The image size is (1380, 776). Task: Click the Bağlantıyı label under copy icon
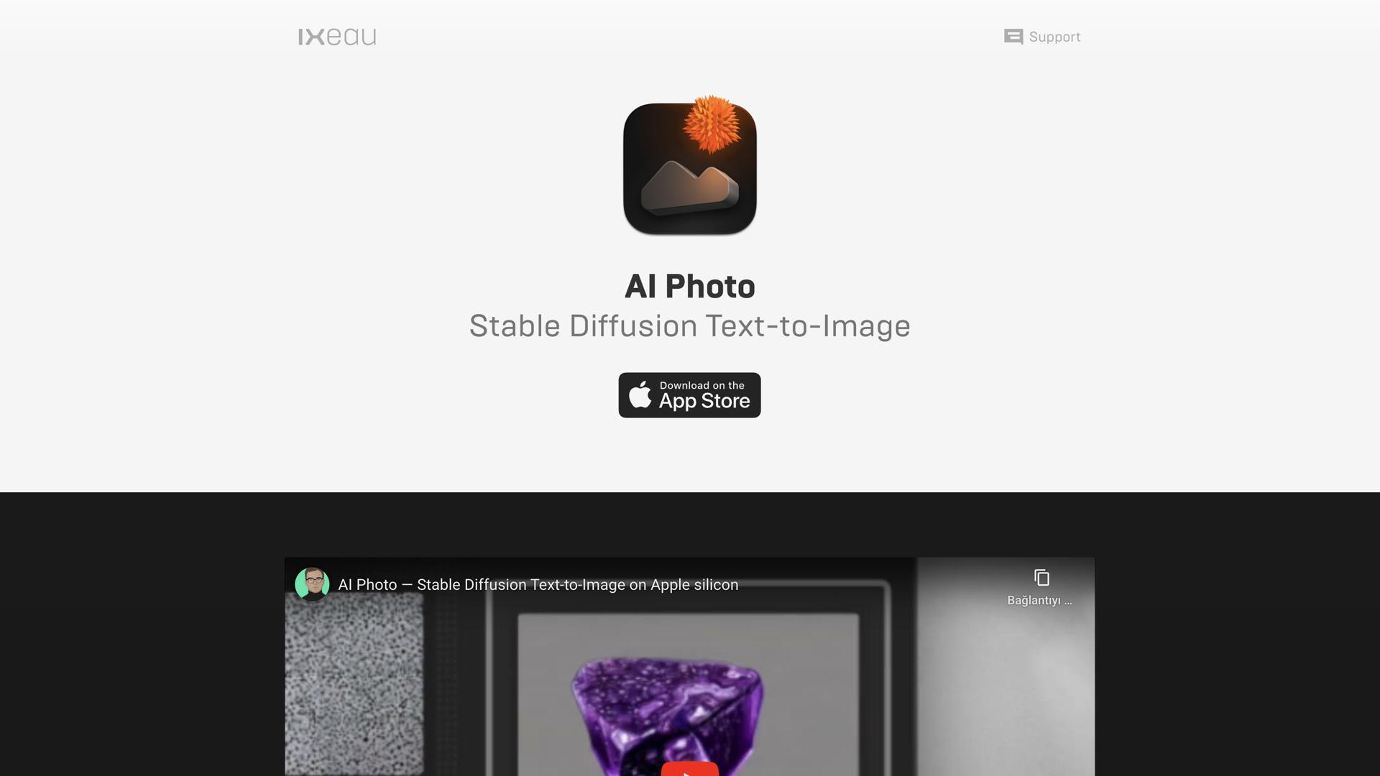(1039, 601)
